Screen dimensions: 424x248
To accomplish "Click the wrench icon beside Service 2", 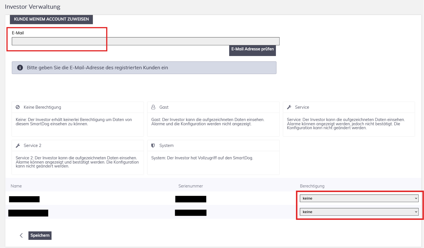I will (x=18, y=146).
